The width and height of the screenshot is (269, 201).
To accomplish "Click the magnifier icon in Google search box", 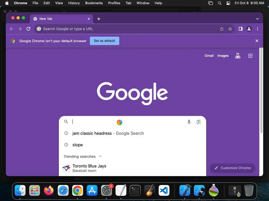I will [x=66, y=121].
